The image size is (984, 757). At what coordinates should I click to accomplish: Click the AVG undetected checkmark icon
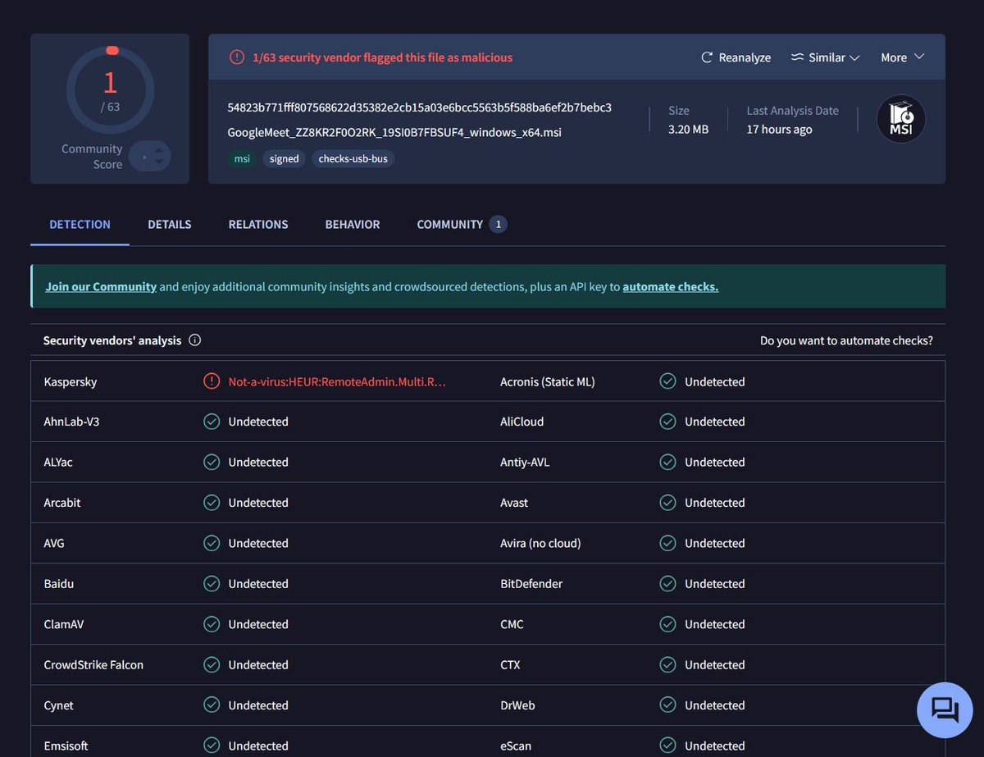coord(212,543)
